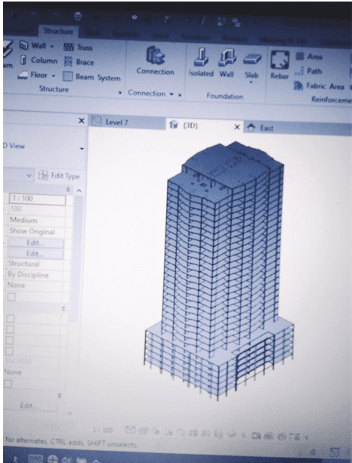352x463 pixels.
Task: Click the 1:100 scale in view control bar
Action: pyautogui.click(x=103, y=430)
